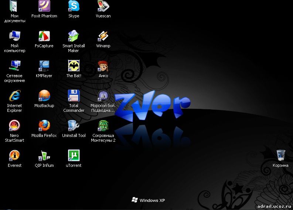
Task: Open the Smart Install Maker icon
Action: (x=74, y=36)
